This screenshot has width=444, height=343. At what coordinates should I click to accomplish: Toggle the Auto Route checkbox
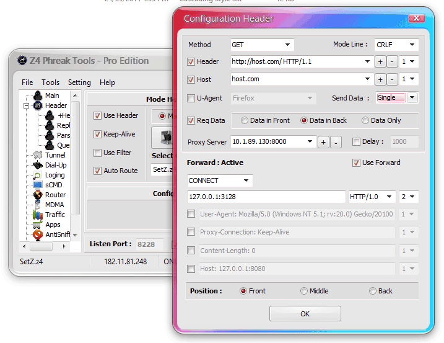pyautogui.click(x=97, y=171)
